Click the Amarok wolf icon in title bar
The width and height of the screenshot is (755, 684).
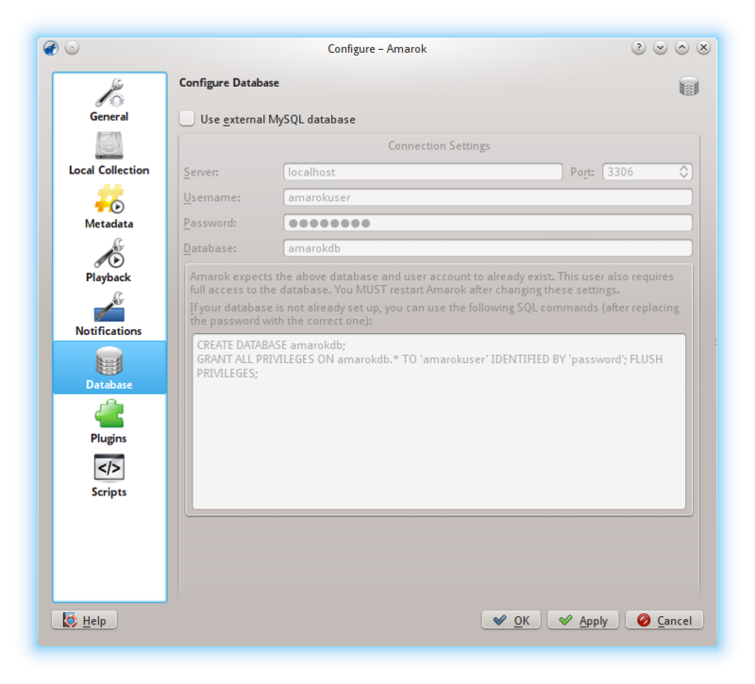(51, 48)
